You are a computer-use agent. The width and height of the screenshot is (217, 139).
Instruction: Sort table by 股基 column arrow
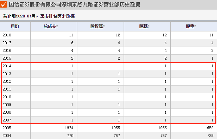pyautogui.click(x=148, y=26)
